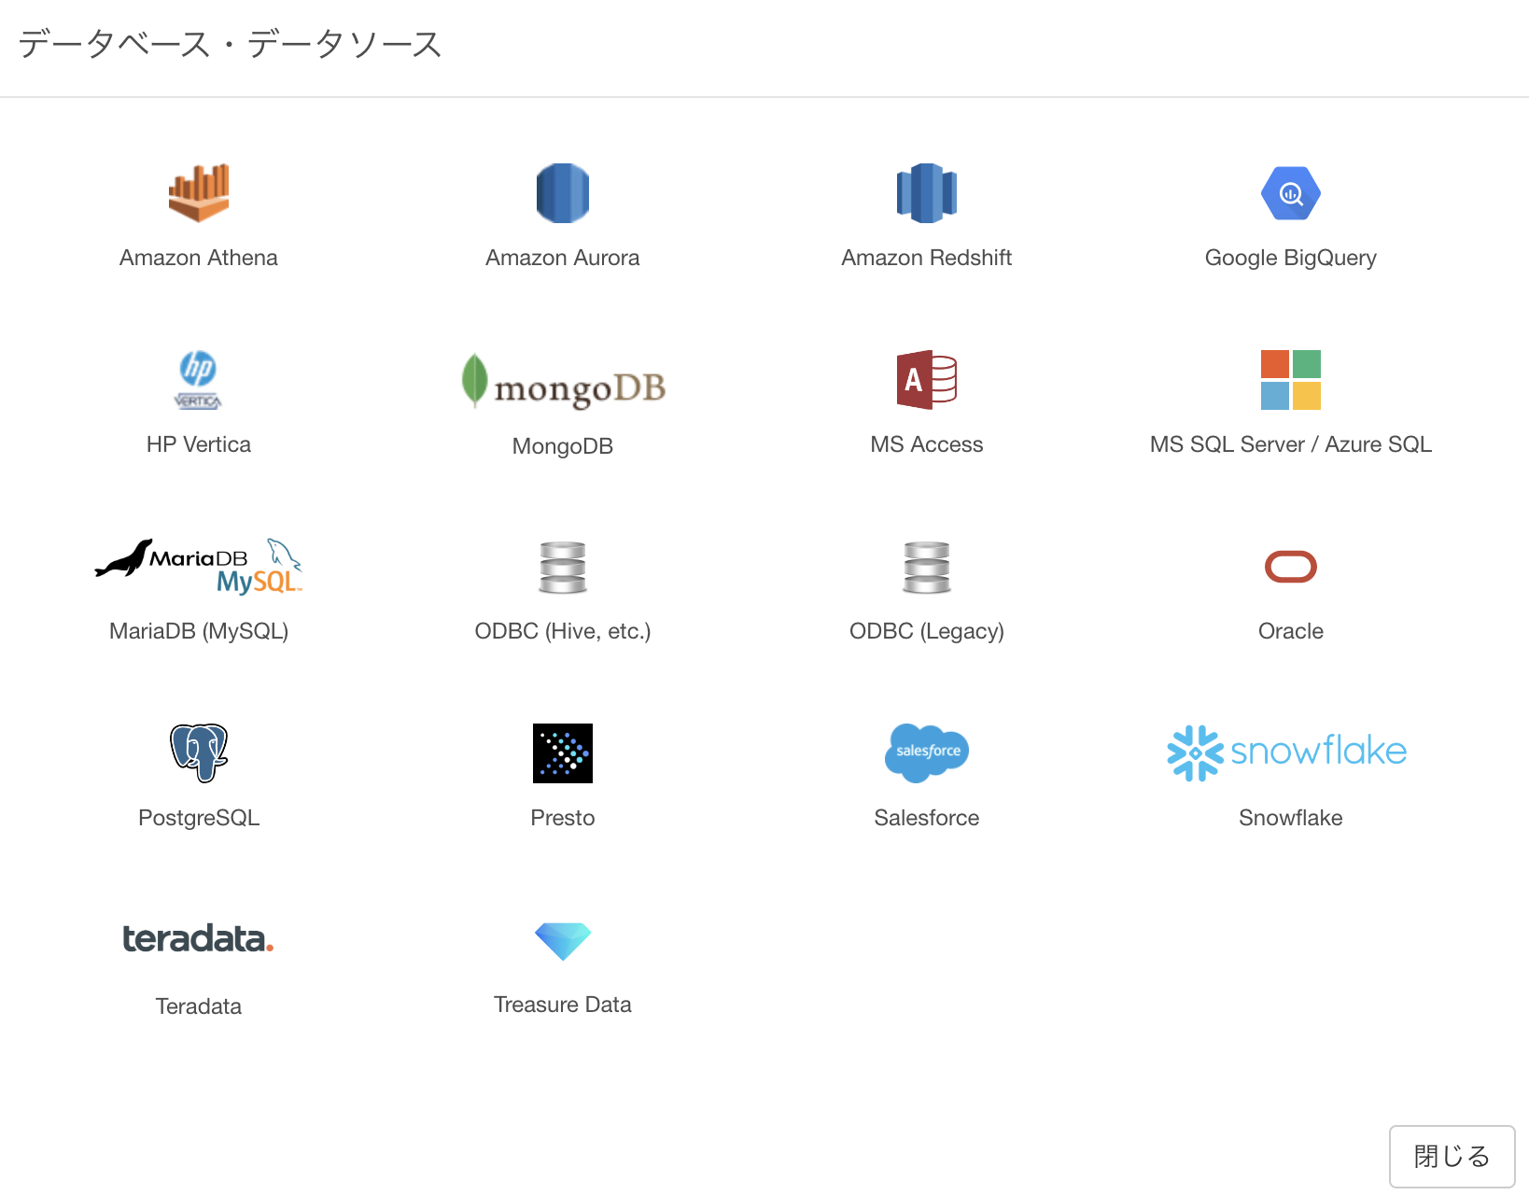Click the 閉じる button
Image resolution: width=1529 pixels, height=1195 pixels.
pos(1452,1156)
